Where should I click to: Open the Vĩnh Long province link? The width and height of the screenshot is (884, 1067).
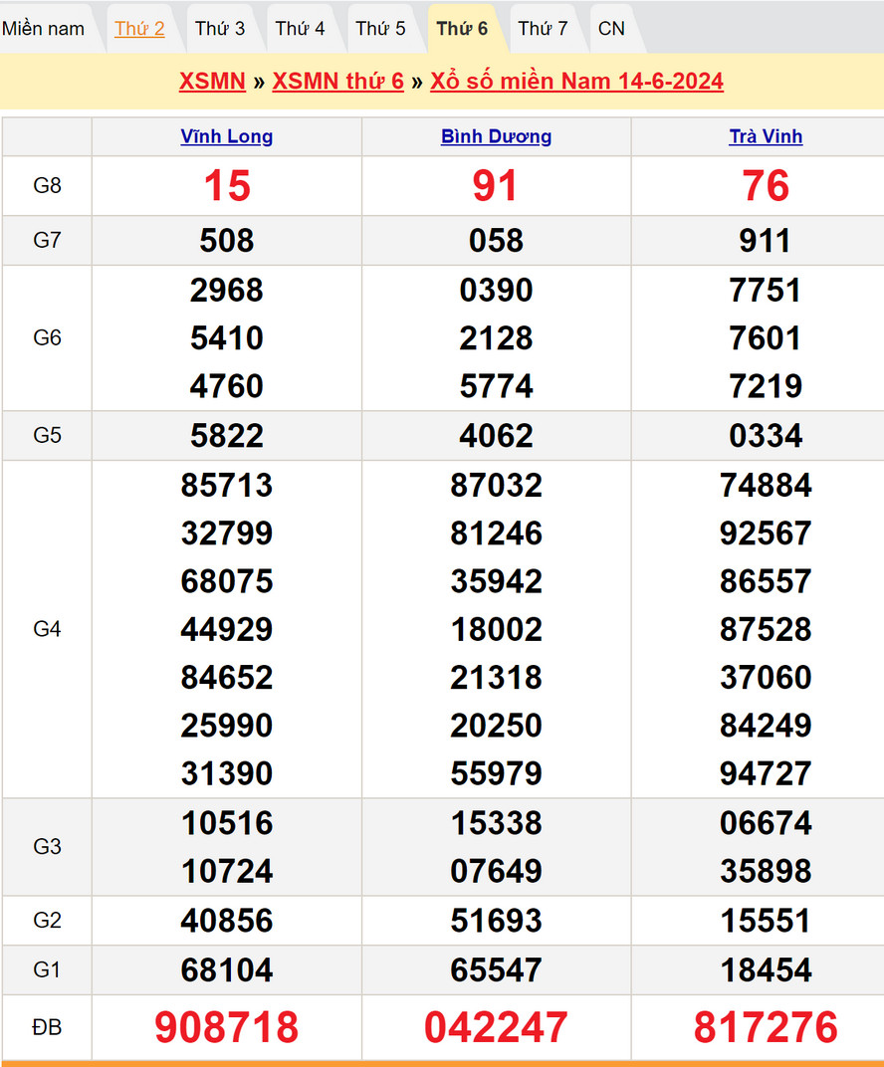[x=227, y=137]
